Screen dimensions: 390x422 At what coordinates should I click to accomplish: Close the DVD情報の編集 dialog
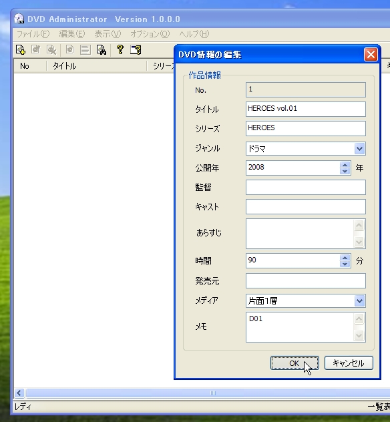coord(371,55)
